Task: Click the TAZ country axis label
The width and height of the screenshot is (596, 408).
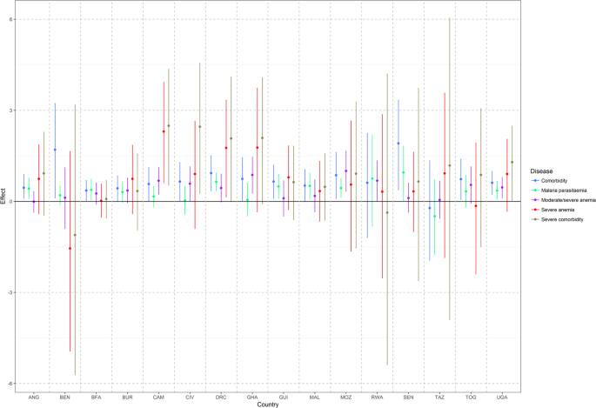Action: tap(439, 398)
